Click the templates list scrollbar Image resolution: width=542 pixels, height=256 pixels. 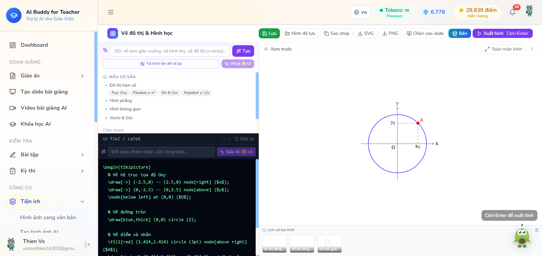coord(257,95)
